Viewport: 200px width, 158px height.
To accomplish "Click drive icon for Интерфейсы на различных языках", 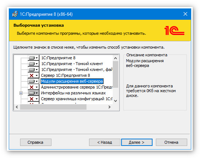I will [32, 93].
